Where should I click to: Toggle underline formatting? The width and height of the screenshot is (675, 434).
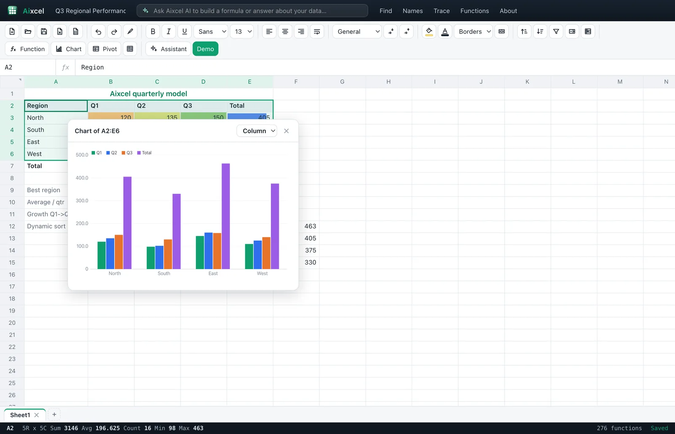[x=184, y=32]
